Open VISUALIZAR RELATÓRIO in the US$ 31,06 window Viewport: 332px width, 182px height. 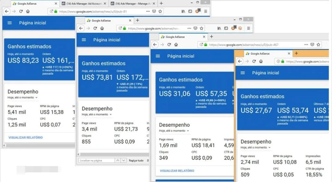(x=177, y=171)
